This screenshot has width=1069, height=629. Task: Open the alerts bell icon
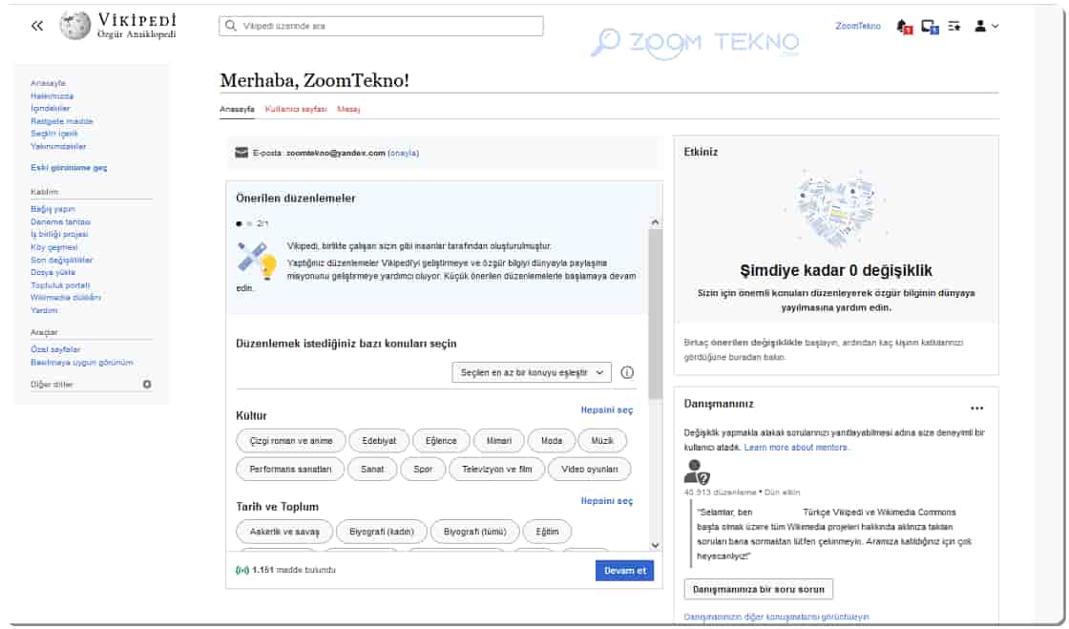904,27
